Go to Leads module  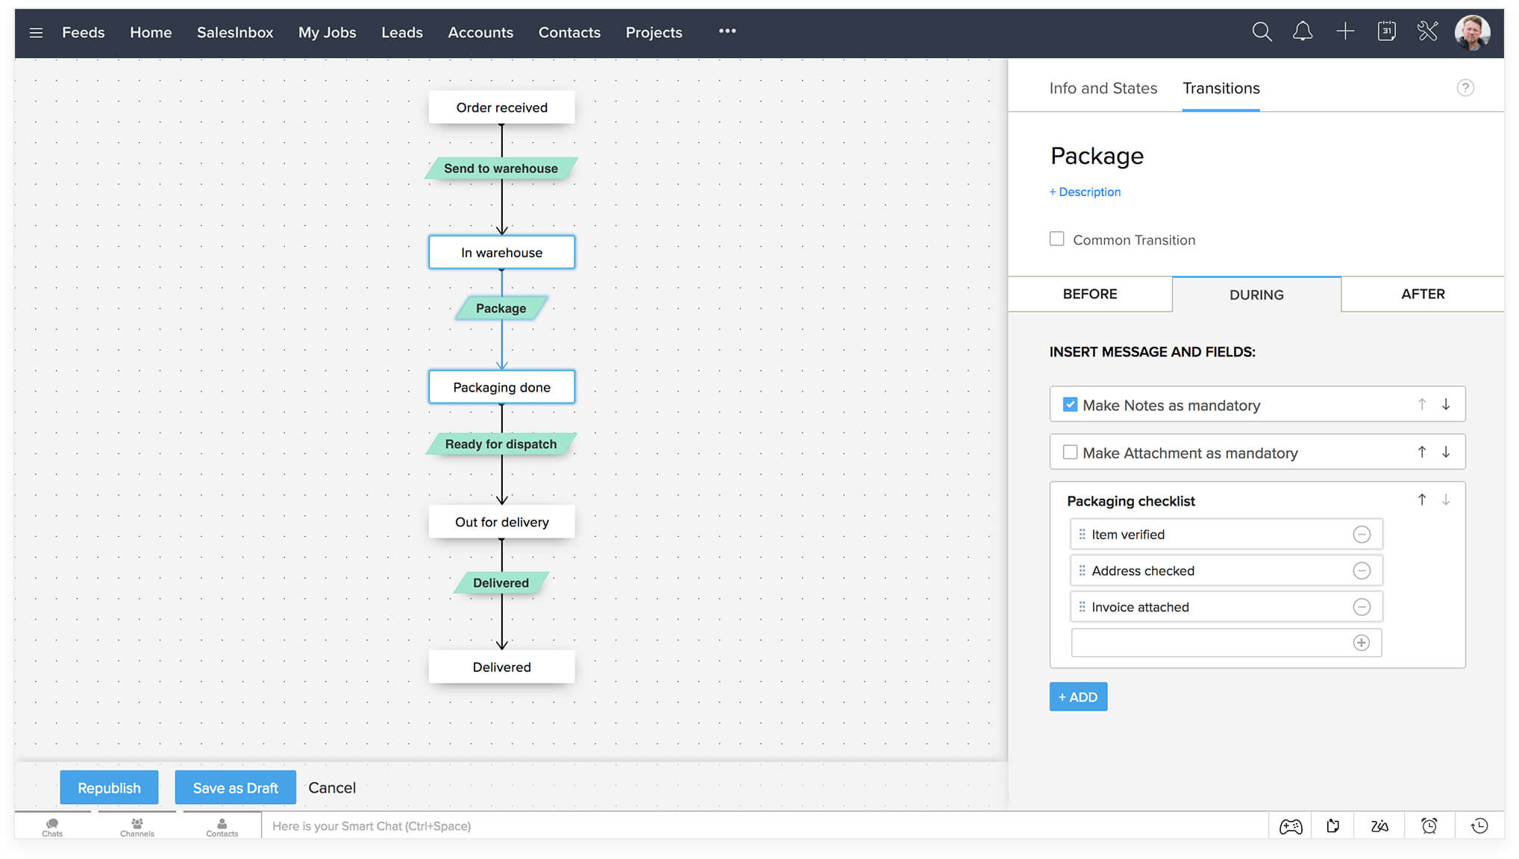(402, 32)
